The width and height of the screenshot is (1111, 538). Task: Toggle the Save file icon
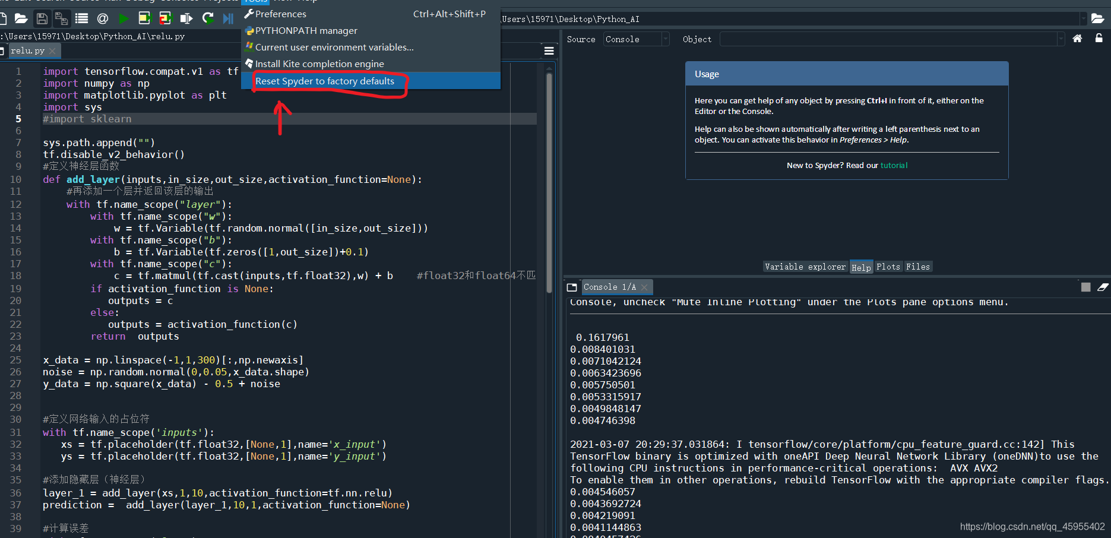tap(41, 18)
